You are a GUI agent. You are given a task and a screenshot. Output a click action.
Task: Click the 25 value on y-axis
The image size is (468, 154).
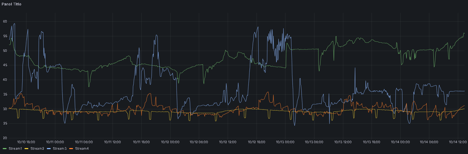pyautogui.click(x=5, y=123)
